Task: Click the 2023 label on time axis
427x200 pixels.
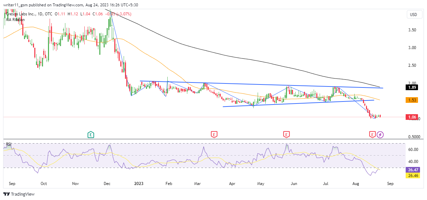Action: 139,183
